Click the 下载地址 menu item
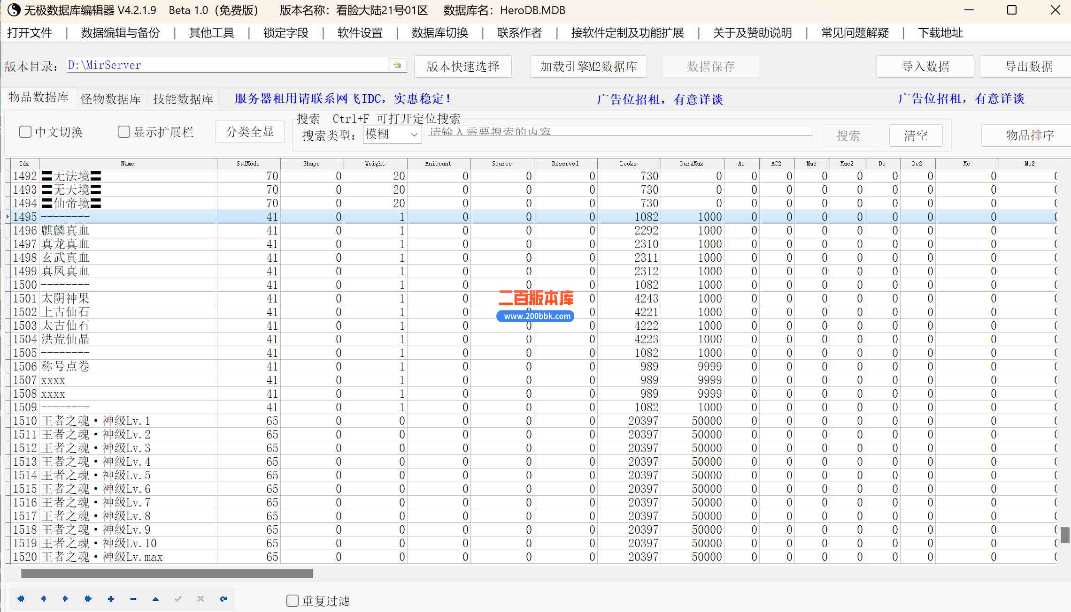The image size is (1071, 612). (x=940, y=33)
